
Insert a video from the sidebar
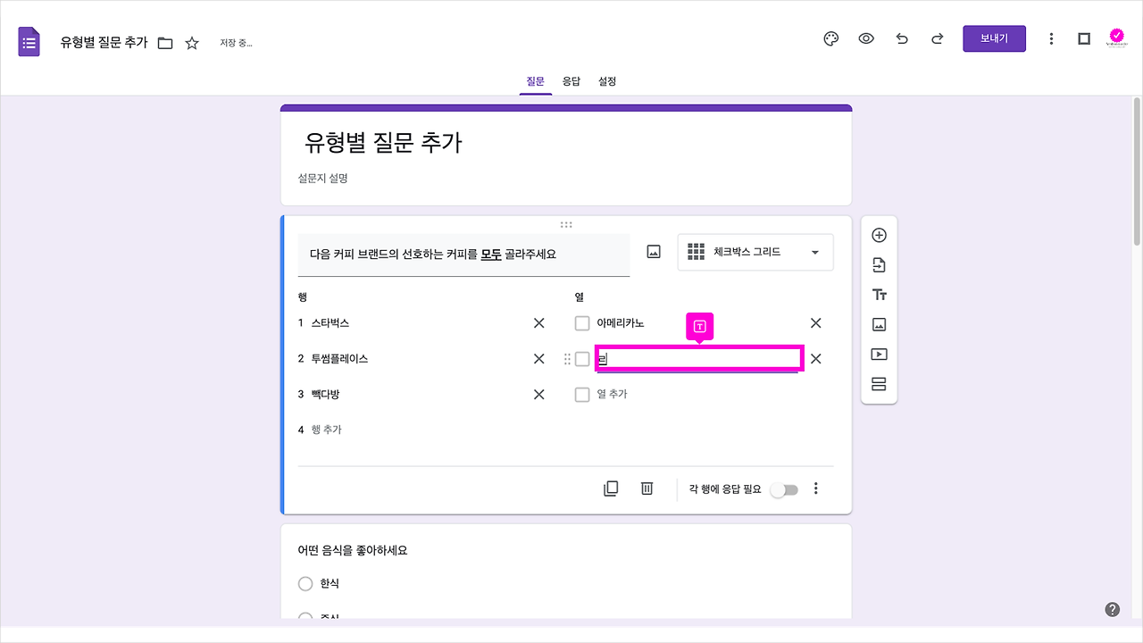[x=879, y=354]
